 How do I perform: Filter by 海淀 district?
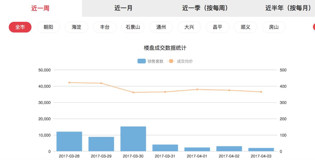(x=76, y=27)
